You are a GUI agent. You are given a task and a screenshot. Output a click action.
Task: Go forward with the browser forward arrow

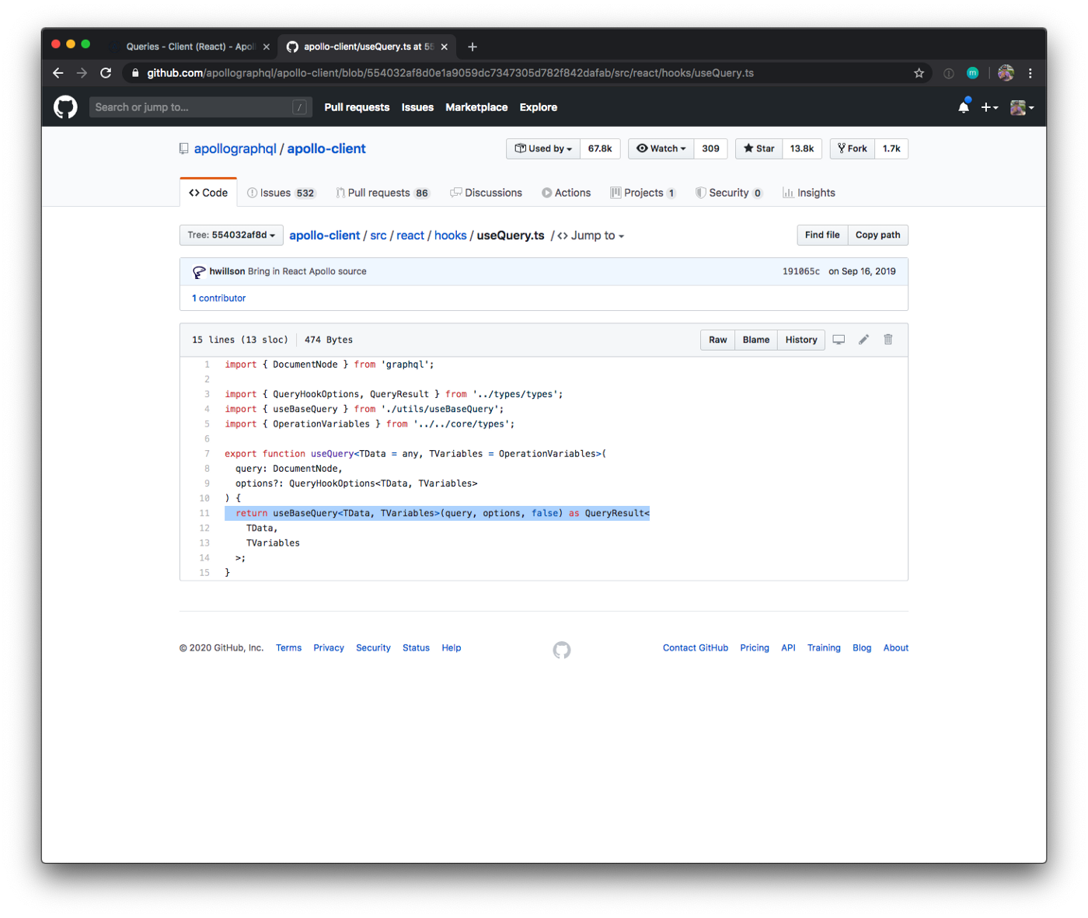coord(82,73)
